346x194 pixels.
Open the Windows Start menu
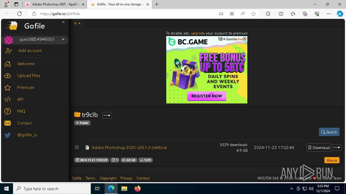6,189
